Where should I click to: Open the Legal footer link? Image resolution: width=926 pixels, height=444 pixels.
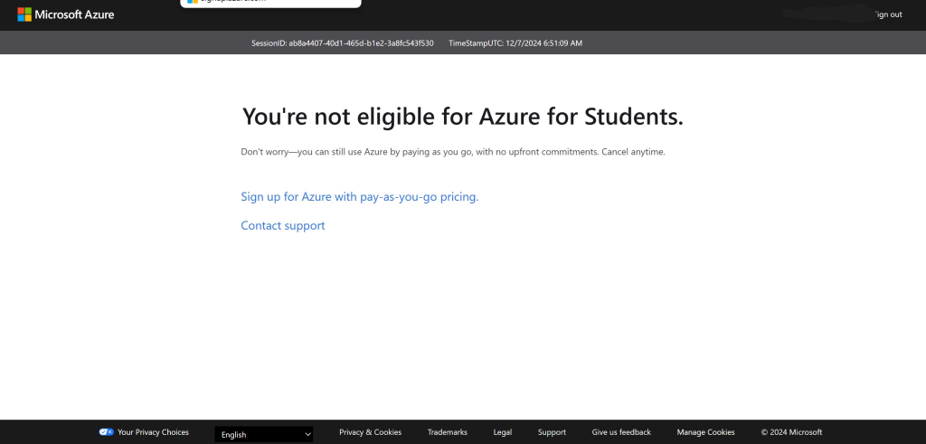[x=502, y=432]
